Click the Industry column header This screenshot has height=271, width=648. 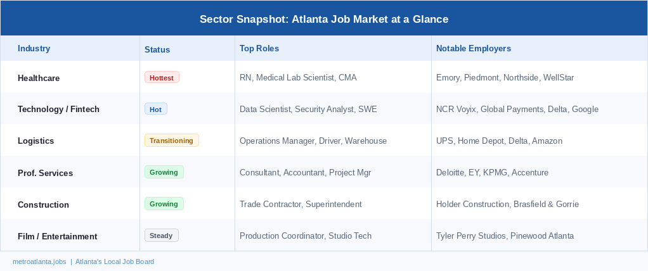pos(34,49)
